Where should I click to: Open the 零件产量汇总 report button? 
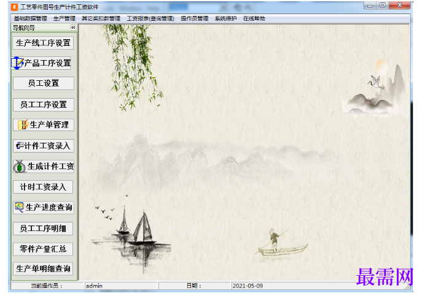tap(43, 249)
